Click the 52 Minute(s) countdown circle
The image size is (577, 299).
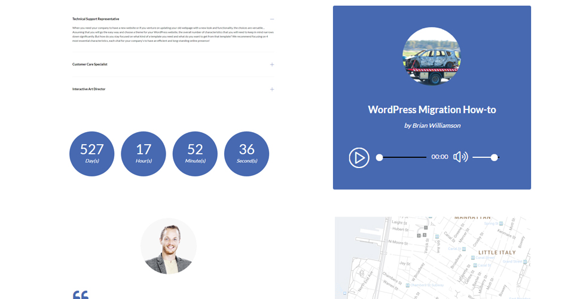[x=195, y=154]
